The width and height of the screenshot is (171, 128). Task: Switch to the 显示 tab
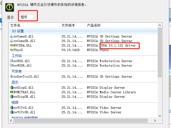click(10, 17)
